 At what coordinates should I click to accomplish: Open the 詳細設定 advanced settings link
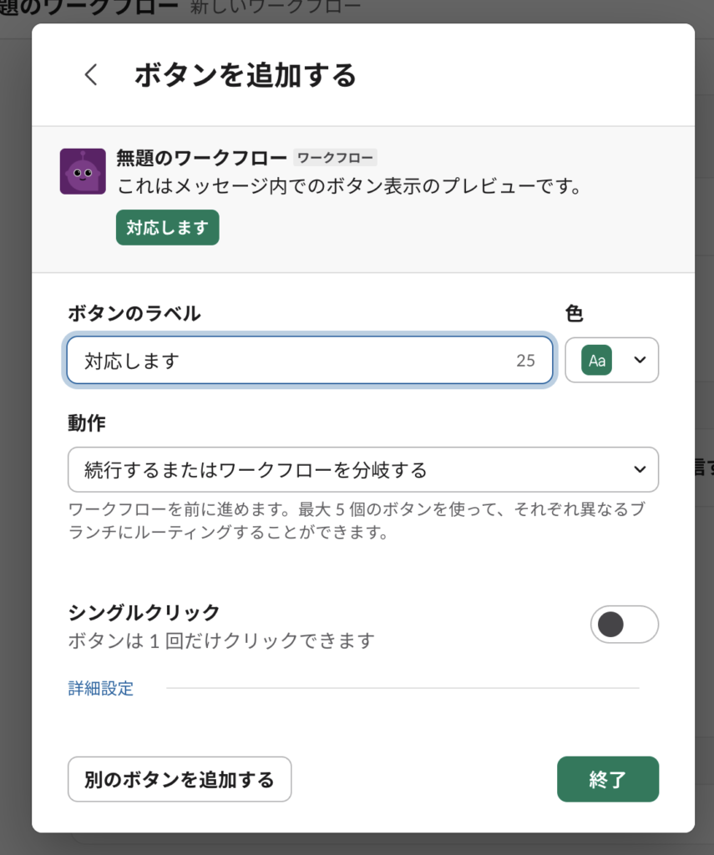(100, 689)
